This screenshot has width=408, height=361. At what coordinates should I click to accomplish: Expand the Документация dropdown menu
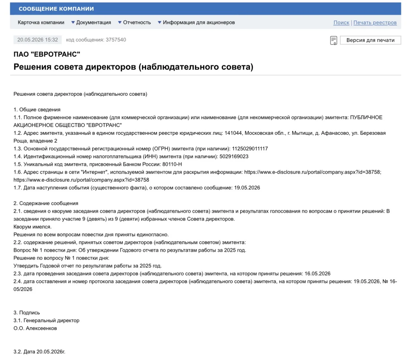point(91,23)
